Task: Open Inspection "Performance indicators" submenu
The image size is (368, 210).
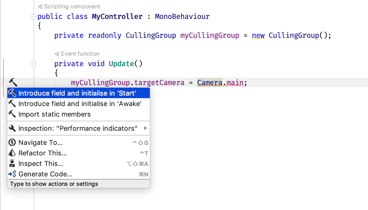Action: click(x=79, y=128)
